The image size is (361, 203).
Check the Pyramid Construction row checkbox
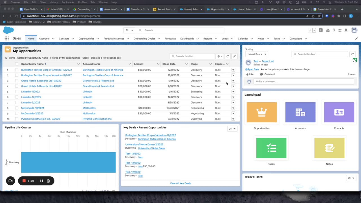click(17, 119)
